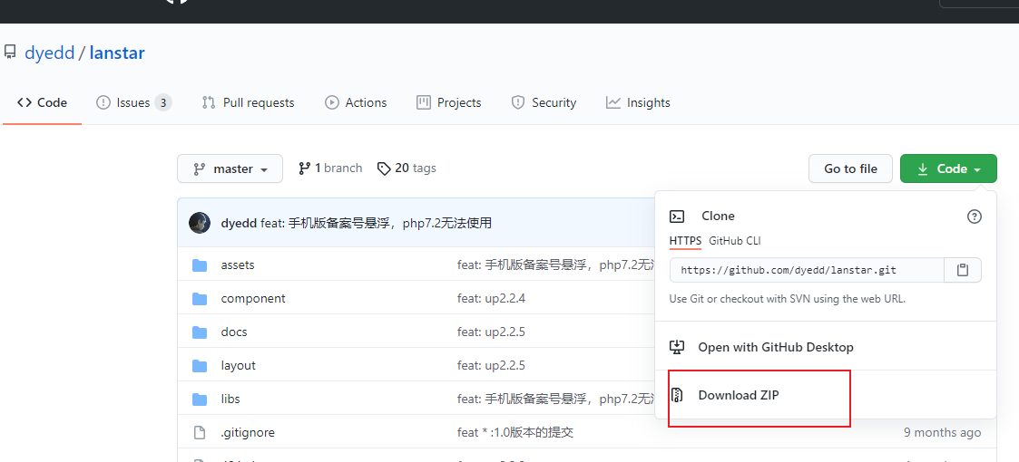Open the Issues tab
Viewport: 1019px width, 462px height.
point(134,102)
